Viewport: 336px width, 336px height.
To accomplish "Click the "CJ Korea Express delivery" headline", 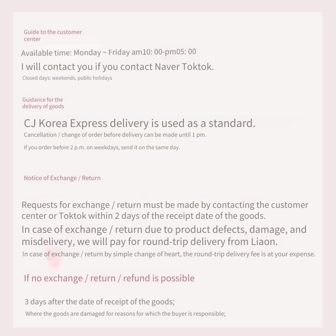I will [140, 123].
